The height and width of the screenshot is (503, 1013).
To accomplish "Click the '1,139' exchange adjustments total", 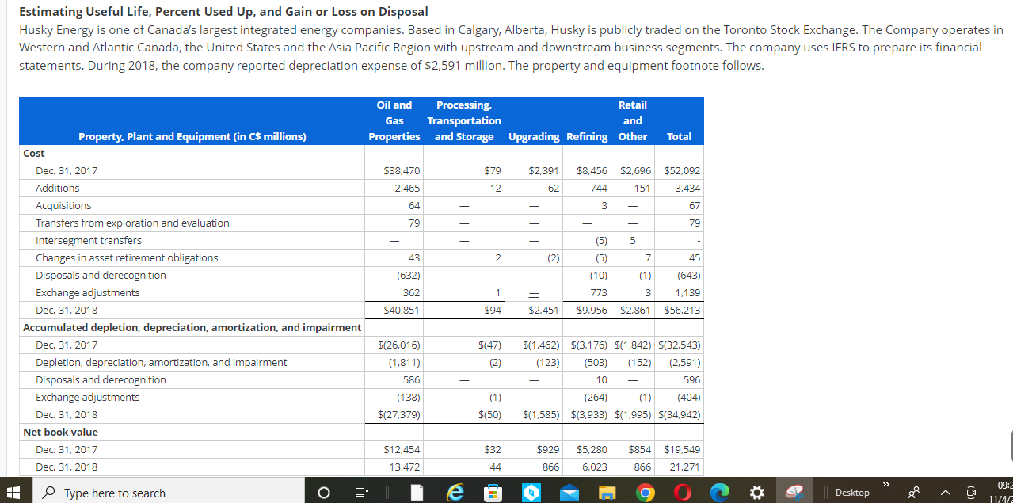I will 687,292.
